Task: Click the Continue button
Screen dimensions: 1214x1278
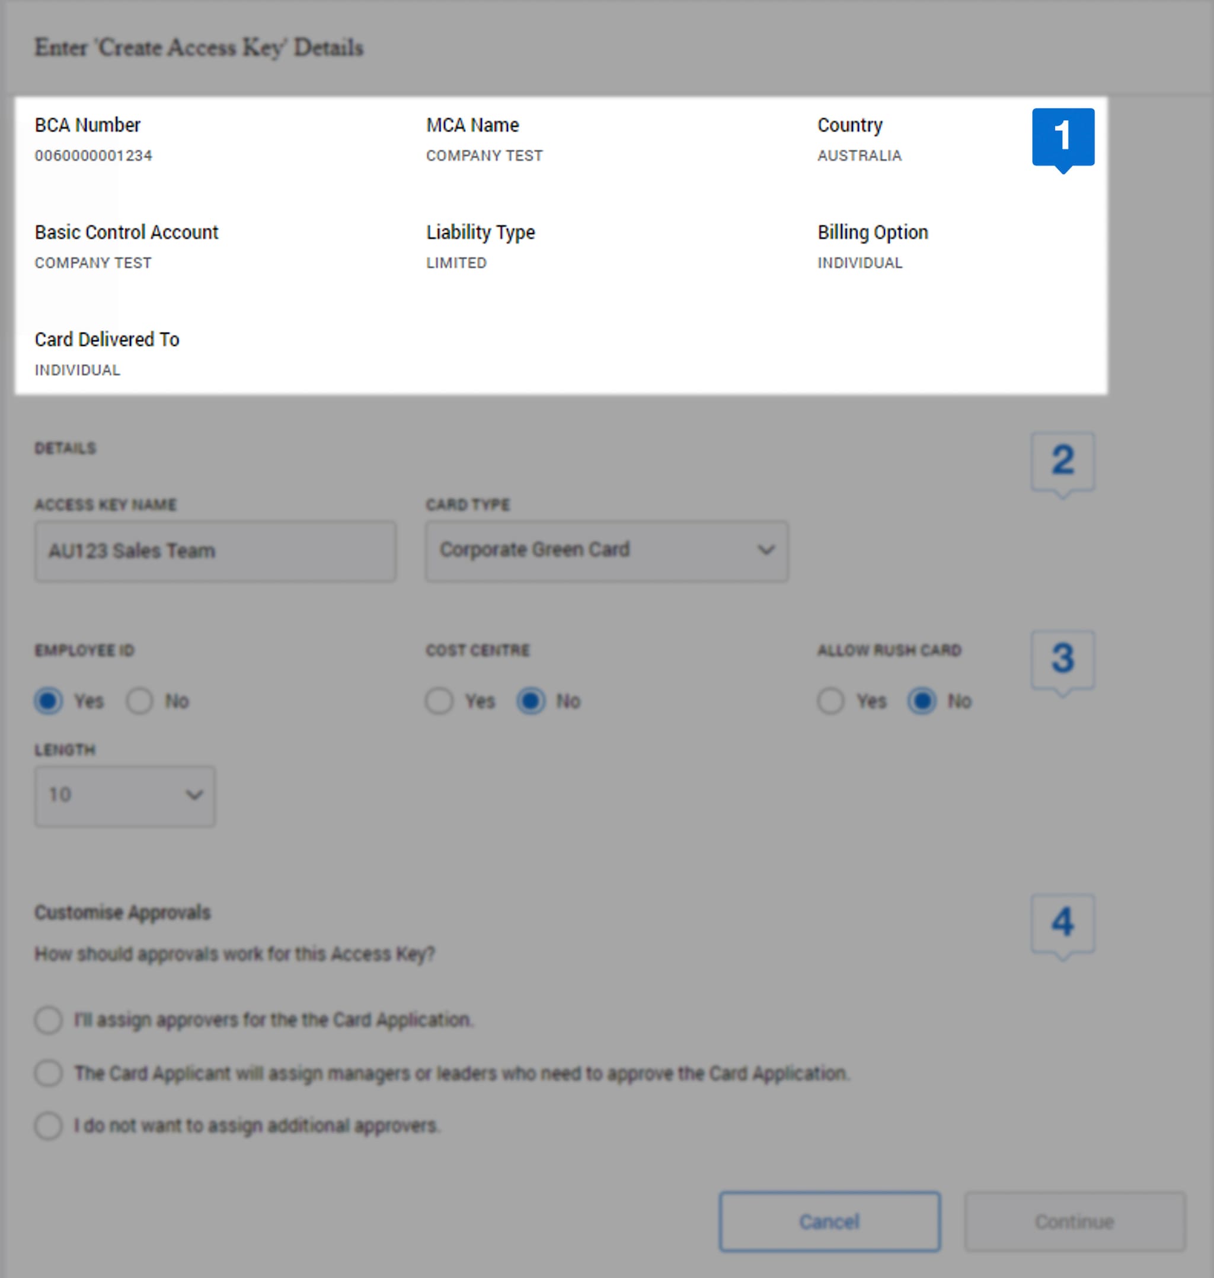Action: (x=1075, y=1222)
